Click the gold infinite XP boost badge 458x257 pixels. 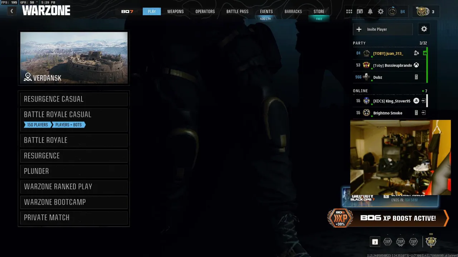[x=431, y=242]
